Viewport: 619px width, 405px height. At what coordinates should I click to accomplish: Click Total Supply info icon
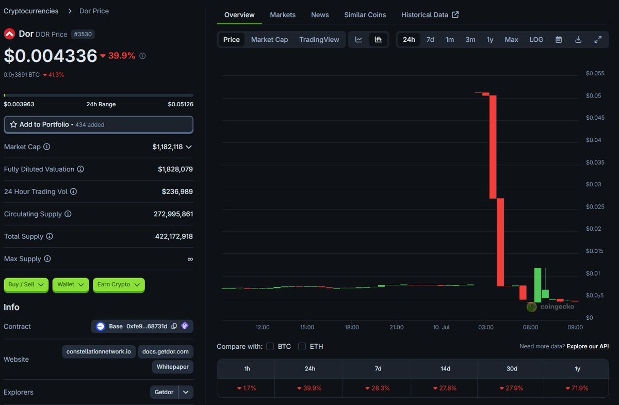[50, 236]
